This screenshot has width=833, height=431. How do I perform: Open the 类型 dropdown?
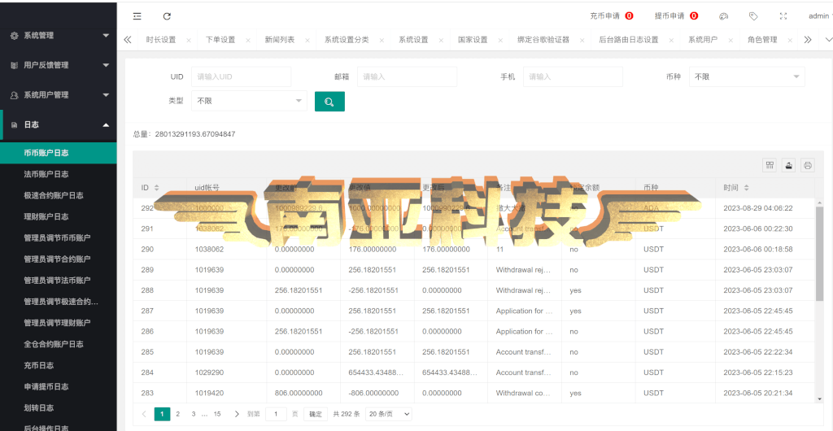click(x=249, y=101)
